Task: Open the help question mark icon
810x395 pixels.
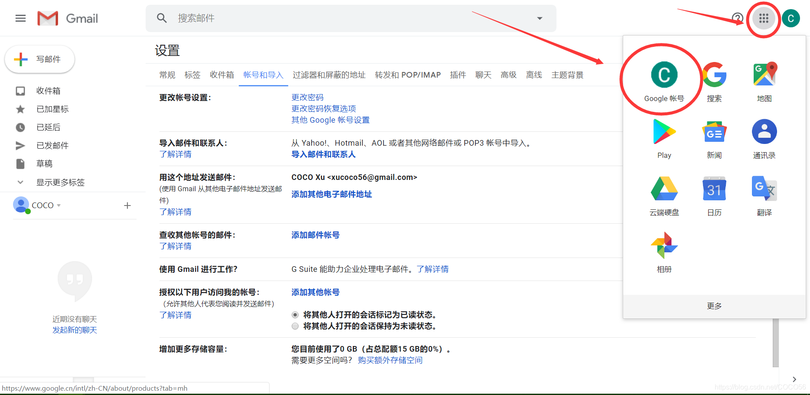Action: coord(737,18)
